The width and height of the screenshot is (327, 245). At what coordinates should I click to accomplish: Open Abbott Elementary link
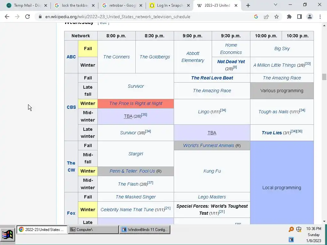[193, 57]
